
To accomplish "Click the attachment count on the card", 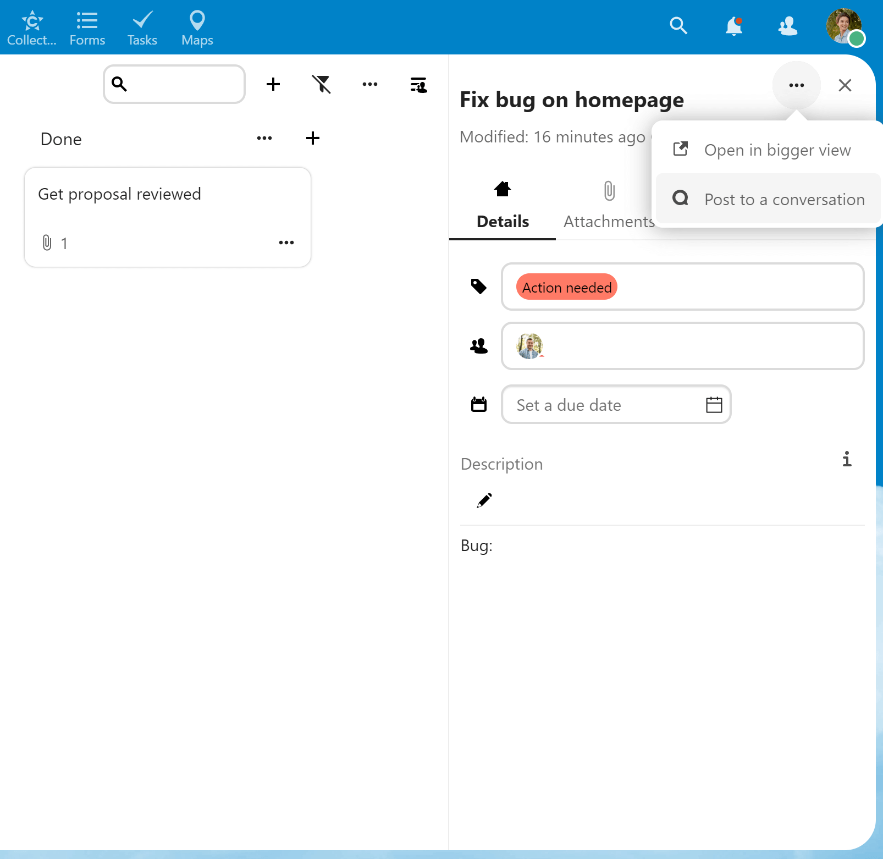I will [x=56, y=243].
